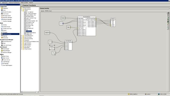
Task: Open the Users tool under Configuration
Action: click(4, 10)
